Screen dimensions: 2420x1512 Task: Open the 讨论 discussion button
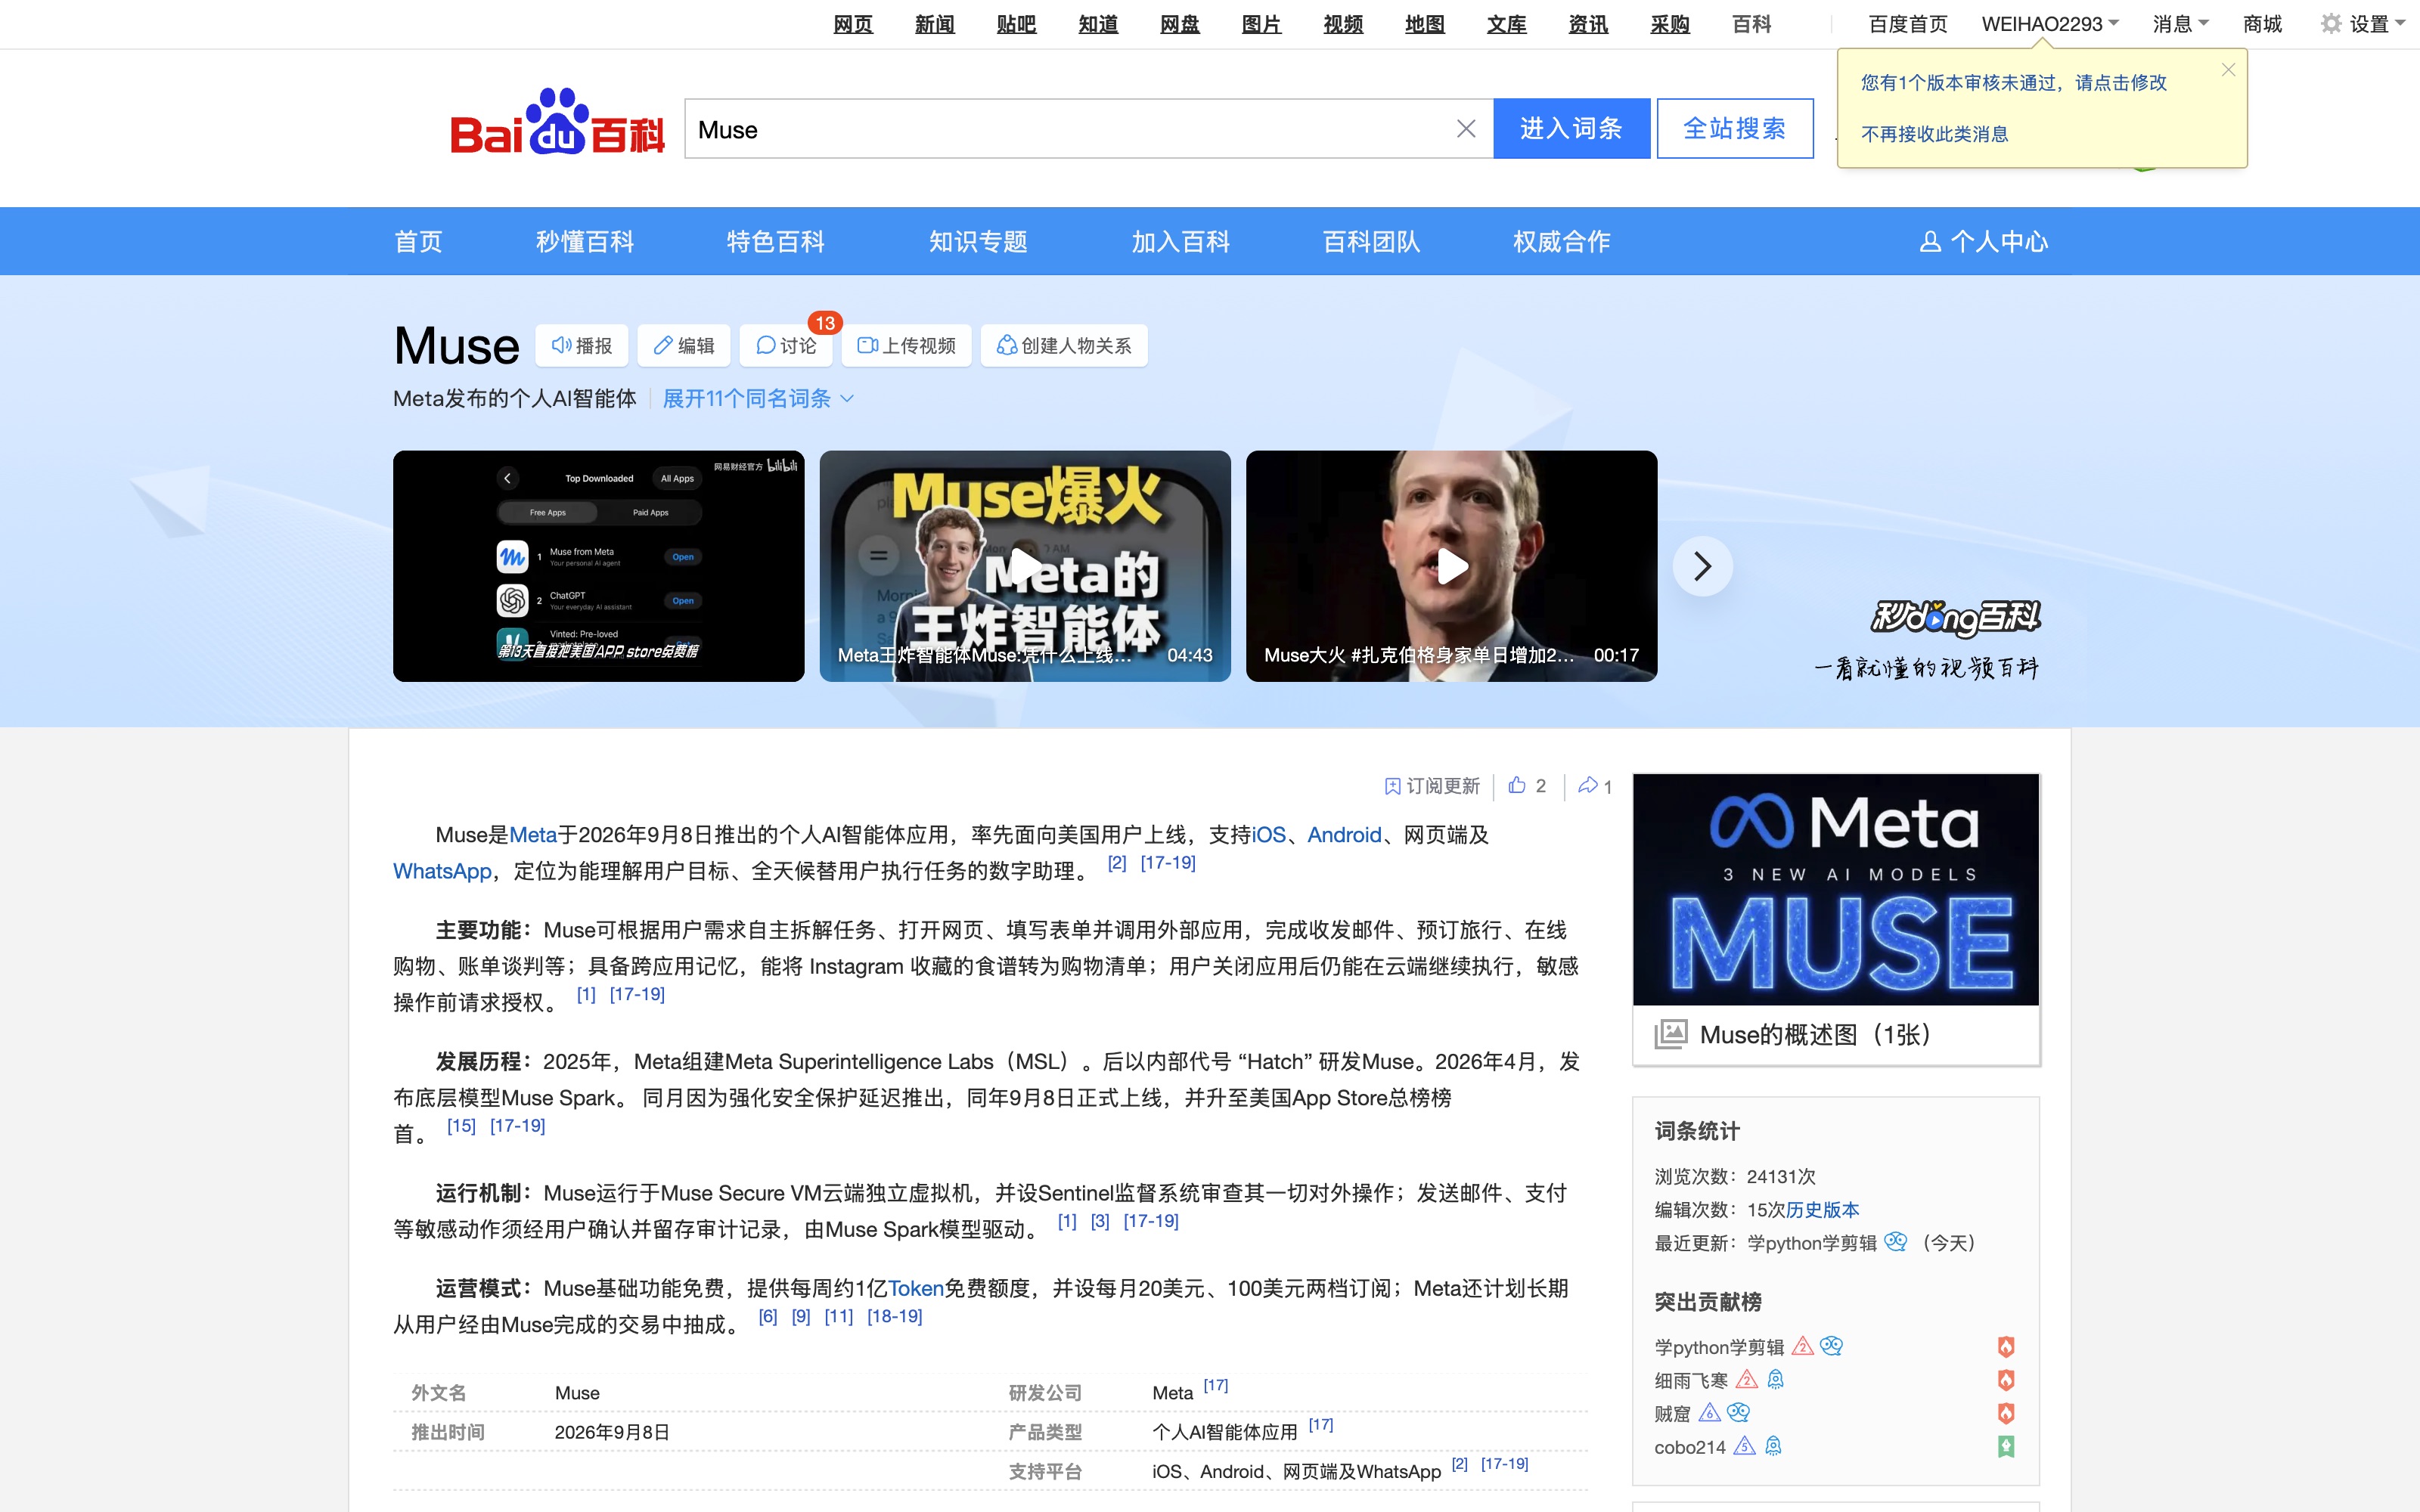coord(786,346)
